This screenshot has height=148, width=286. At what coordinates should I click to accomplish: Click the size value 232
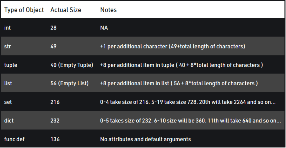[55, 121]
